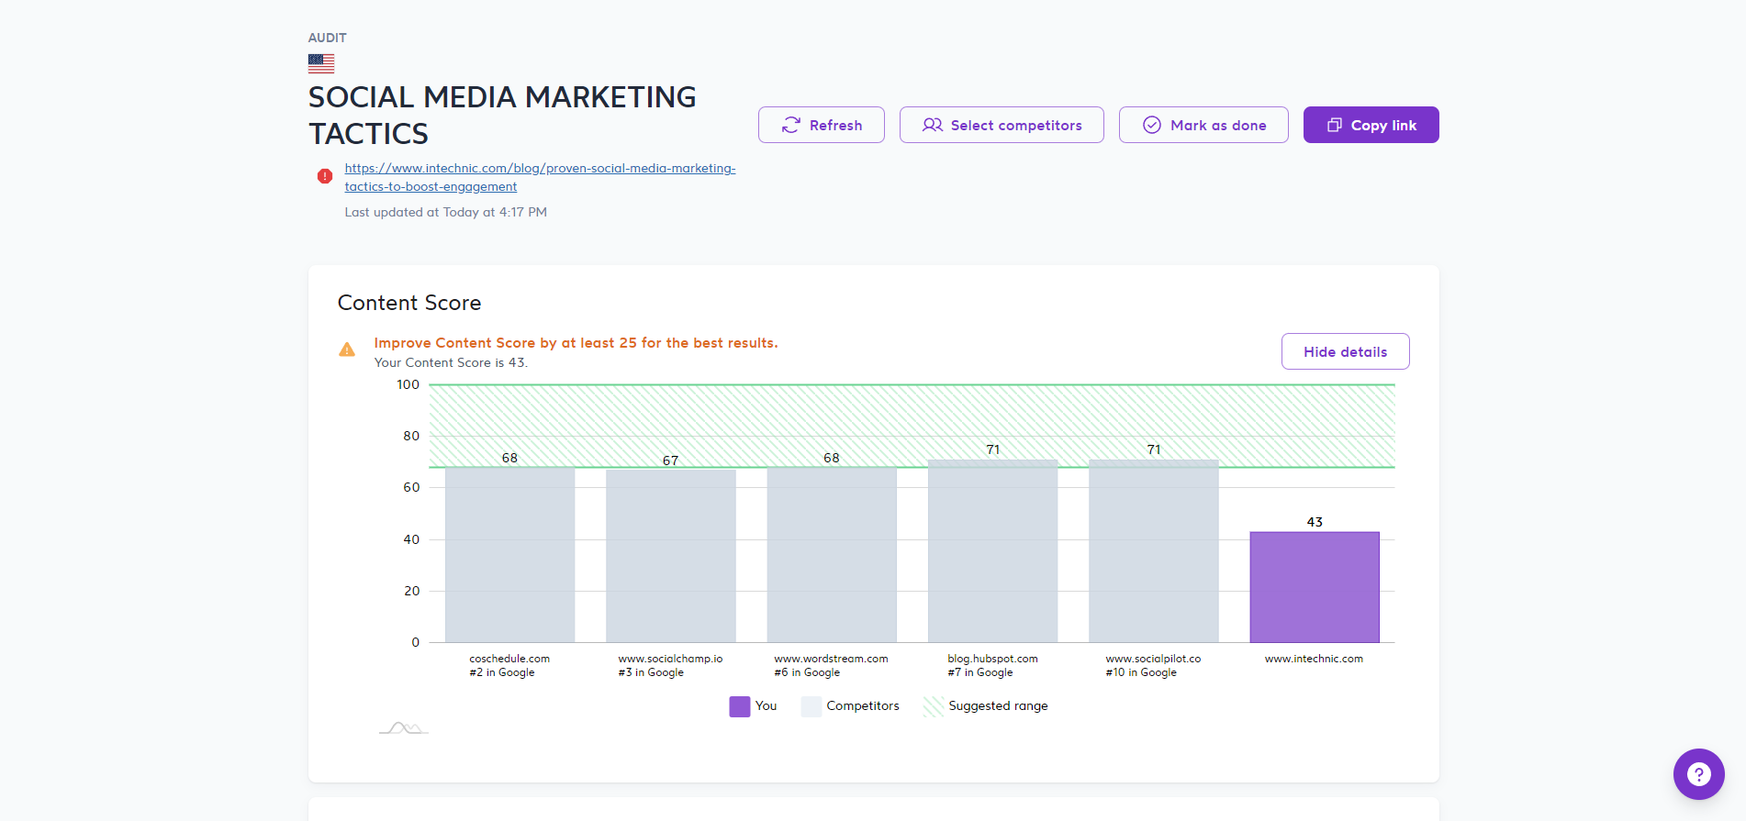
Task: Click the '#10 in Google' label
Action: [1141, 672]
